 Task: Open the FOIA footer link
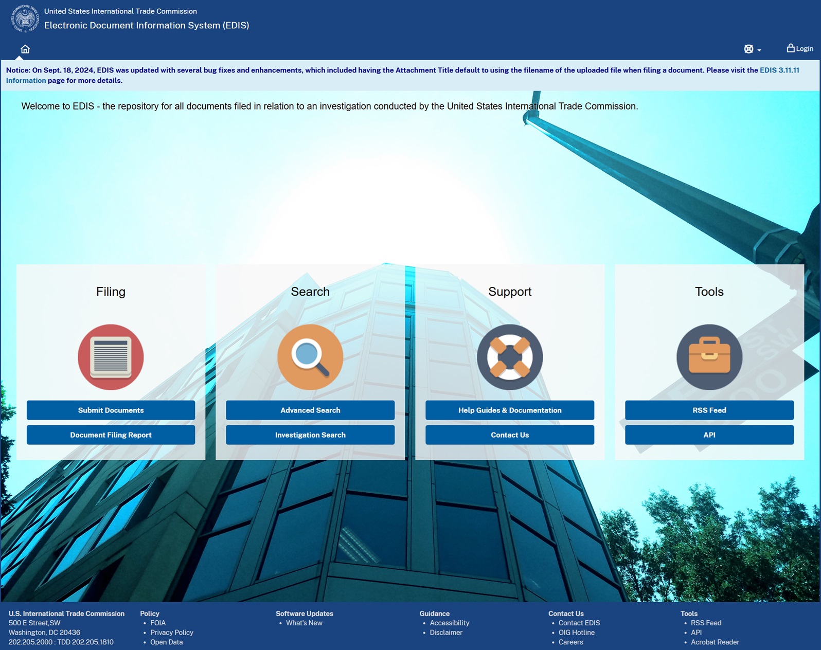click(x=158, y=623)
